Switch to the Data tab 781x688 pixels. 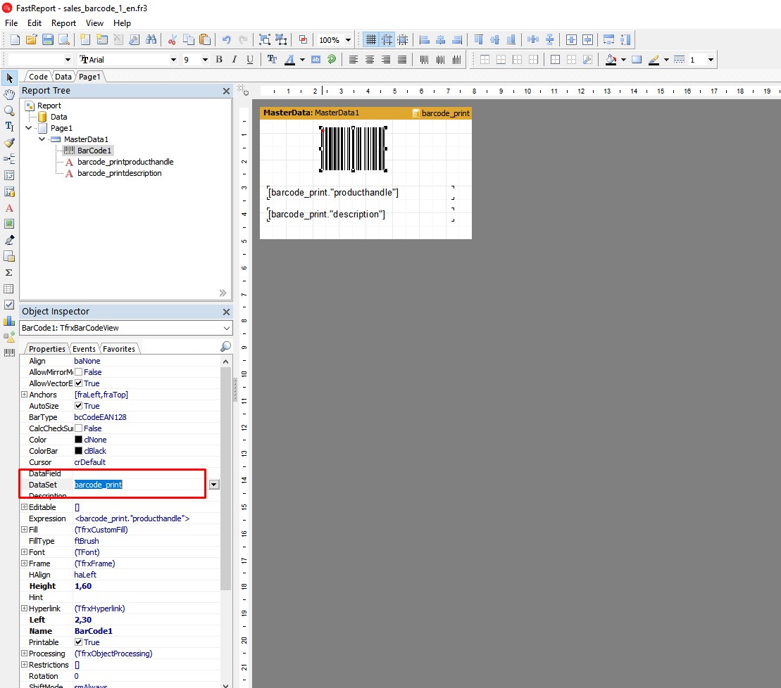coord(63,77)
